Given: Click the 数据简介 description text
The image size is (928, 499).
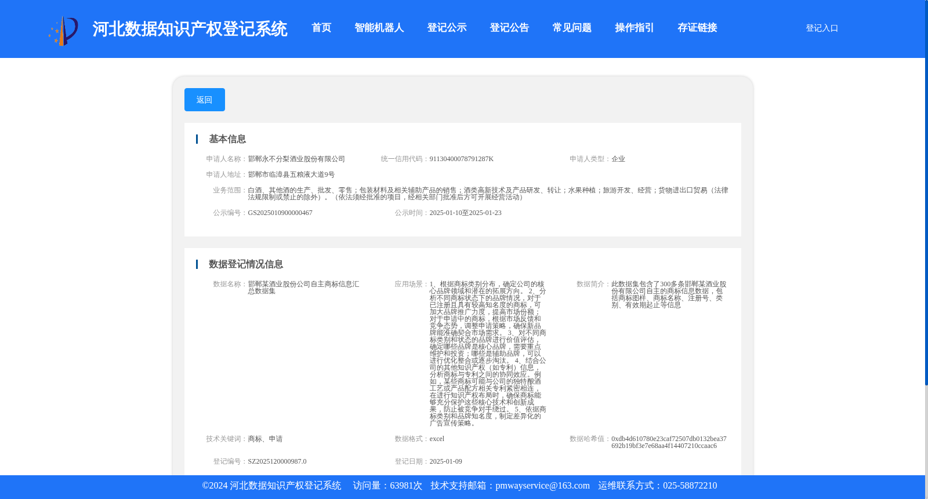Looking at the screenshot, I should (669, 294).
